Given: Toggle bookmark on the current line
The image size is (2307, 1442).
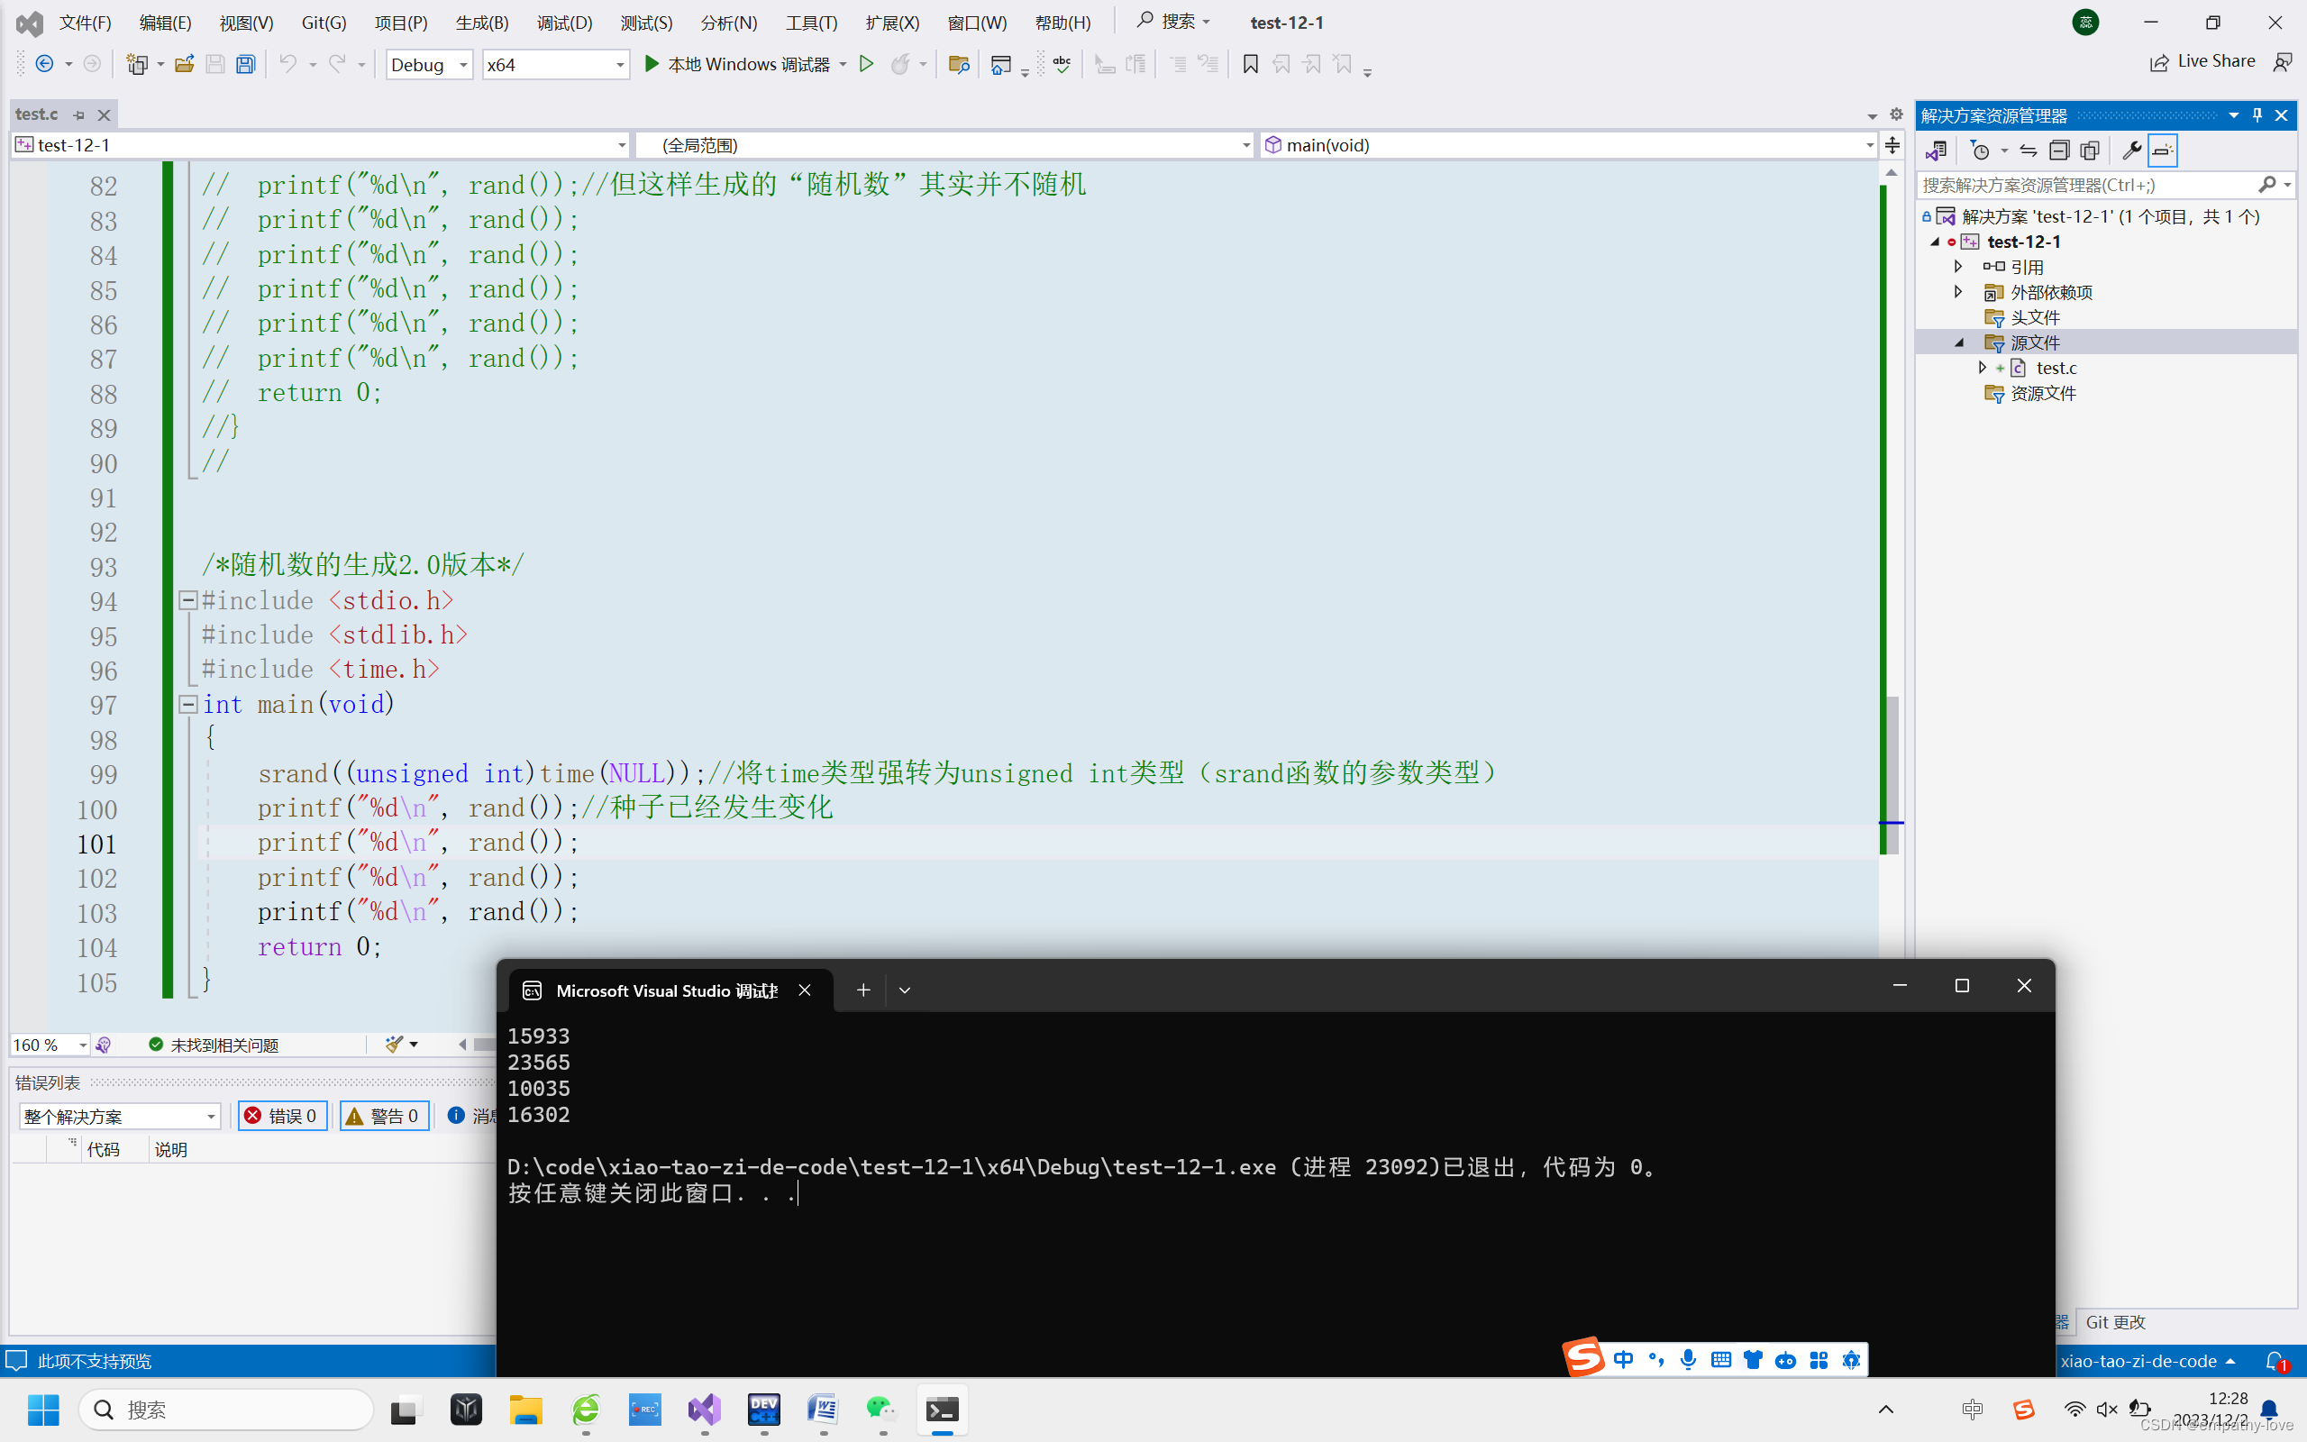Looking at the screenshot, I should (1250, 64).
